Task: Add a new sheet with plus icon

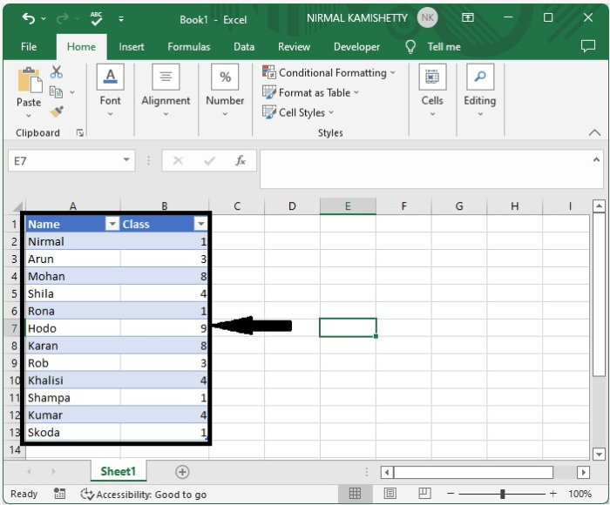Action: coord(182,472)
